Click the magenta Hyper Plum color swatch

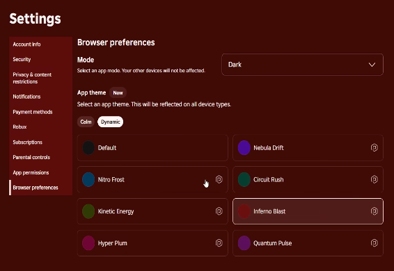(x=88, y=243)
